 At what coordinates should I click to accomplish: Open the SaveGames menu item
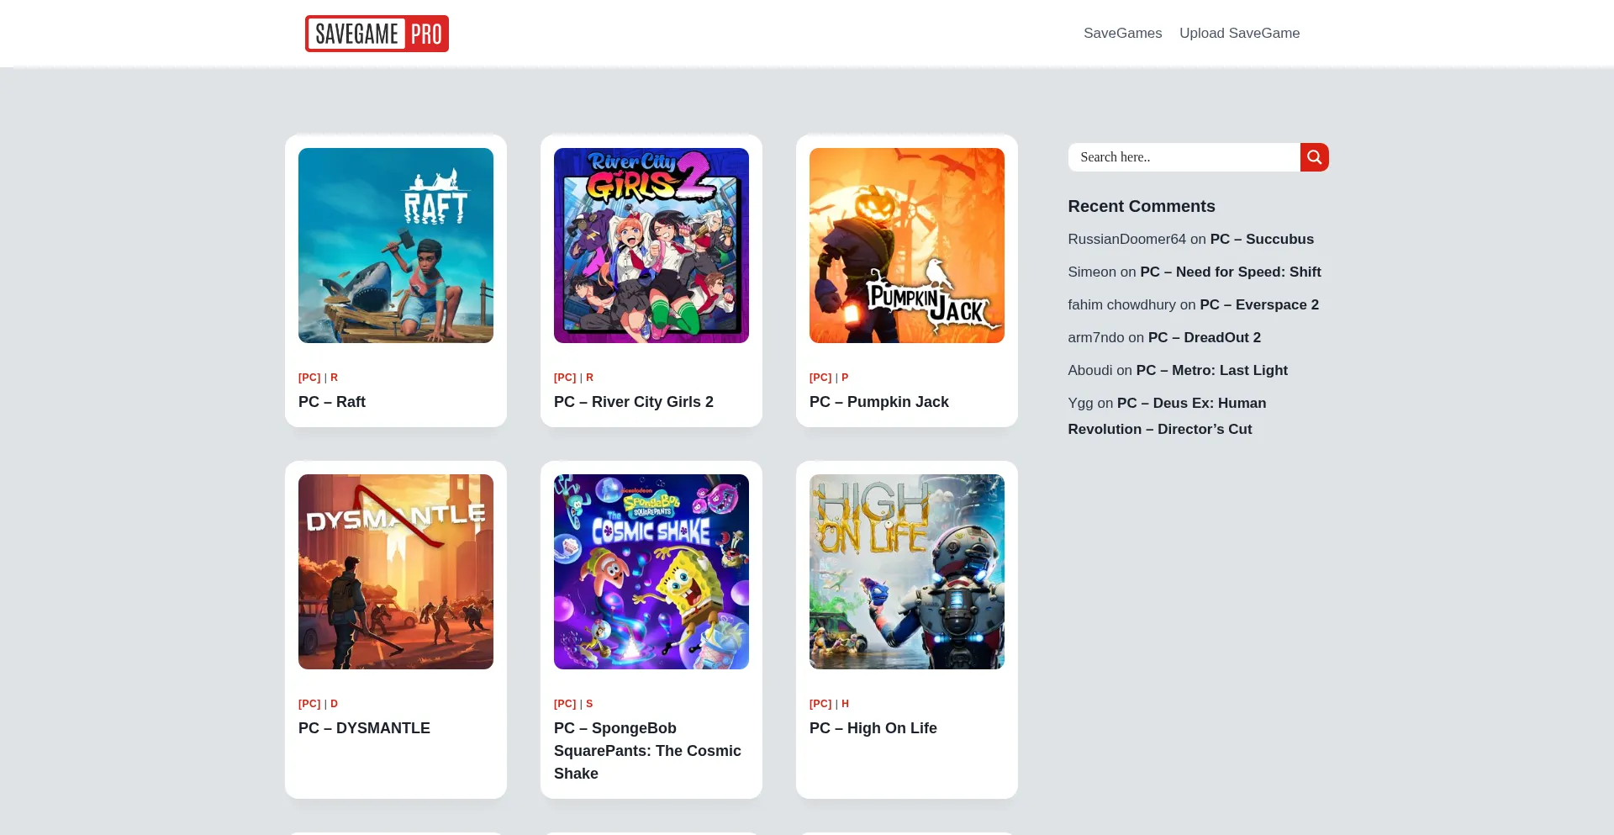click(x=1122, y=33)
